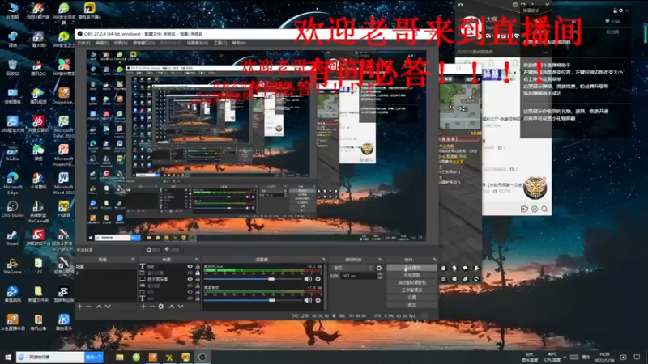Click the taskbar search box
Screen dimensions: 648x364
[x=50, y=357]
